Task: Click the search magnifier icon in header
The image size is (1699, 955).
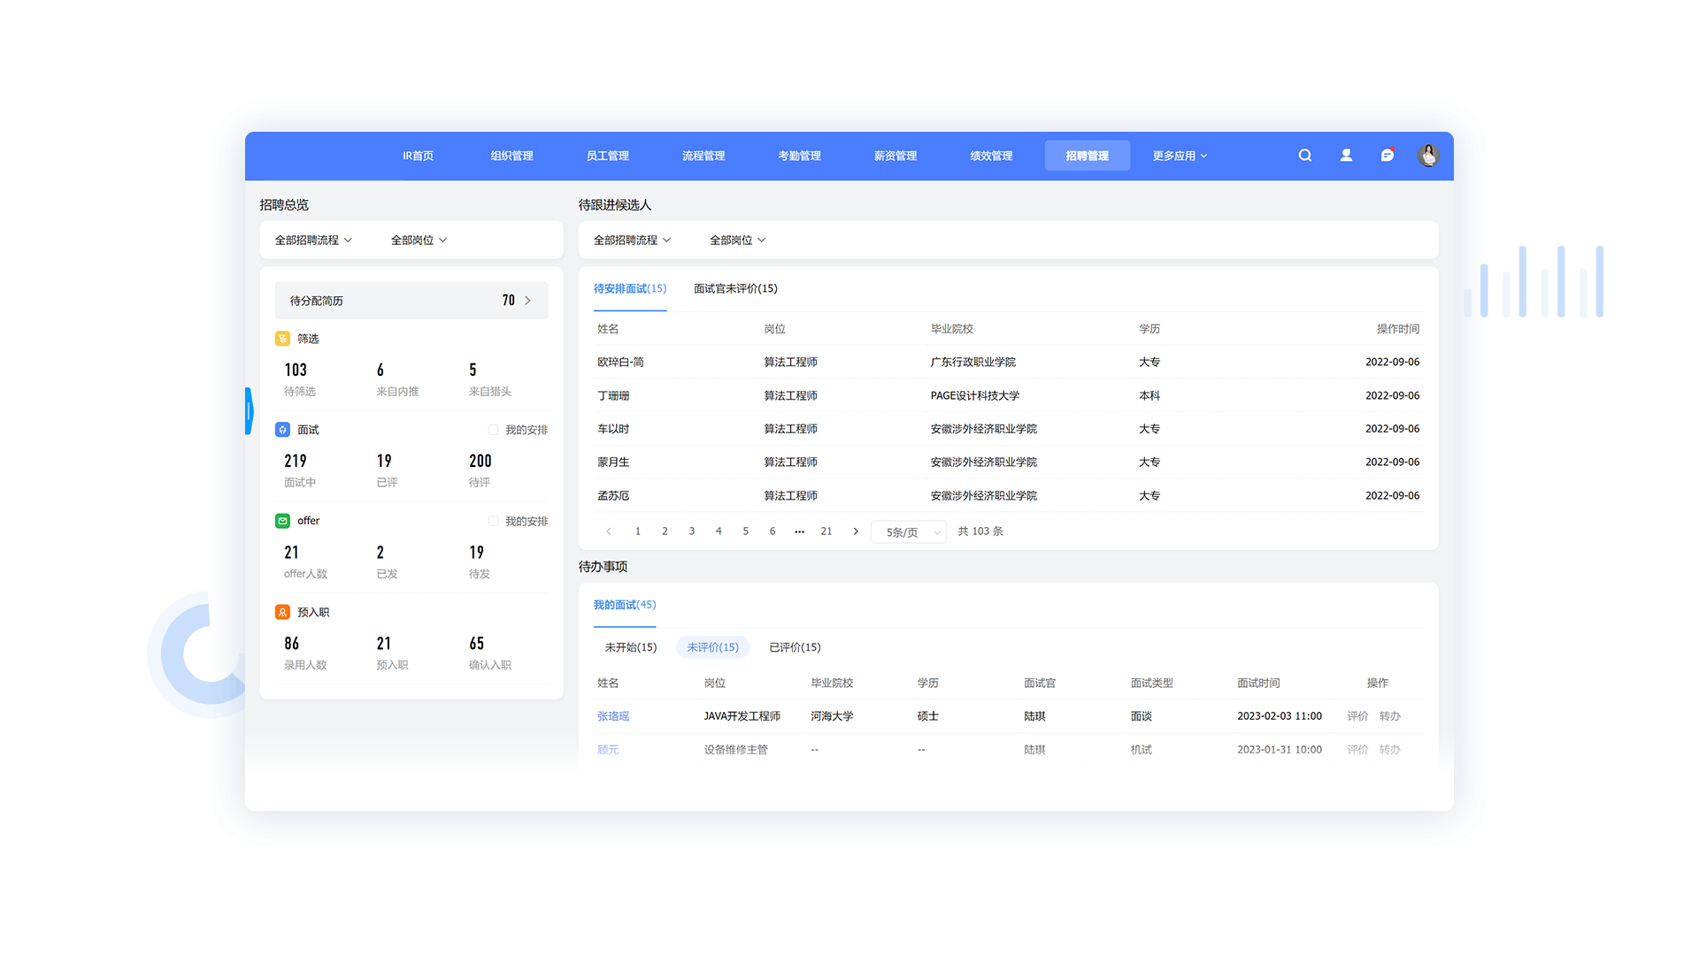Action: coord(1304,156)
